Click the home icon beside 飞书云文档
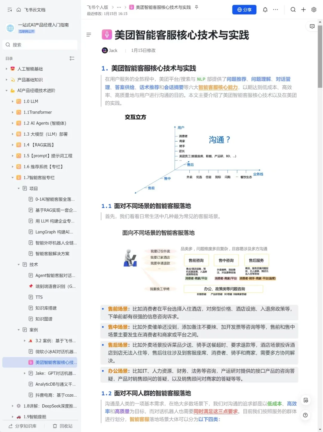 19,10
